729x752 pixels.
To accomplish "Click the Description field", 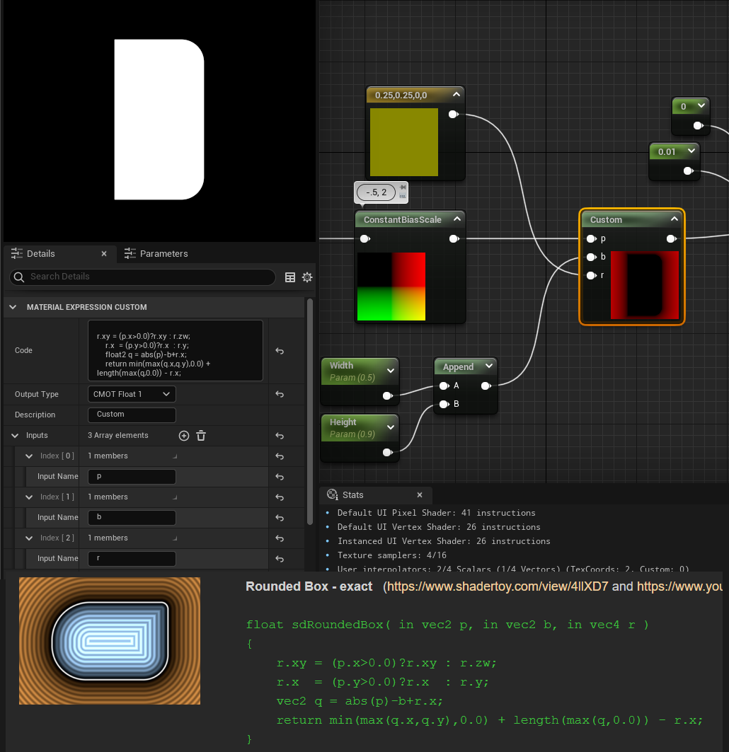I will point(132,415).
